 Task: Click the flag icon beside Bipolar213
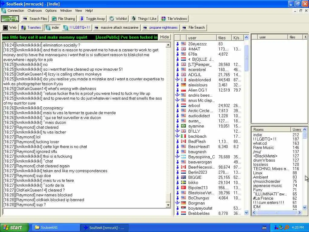coord(183,187)
